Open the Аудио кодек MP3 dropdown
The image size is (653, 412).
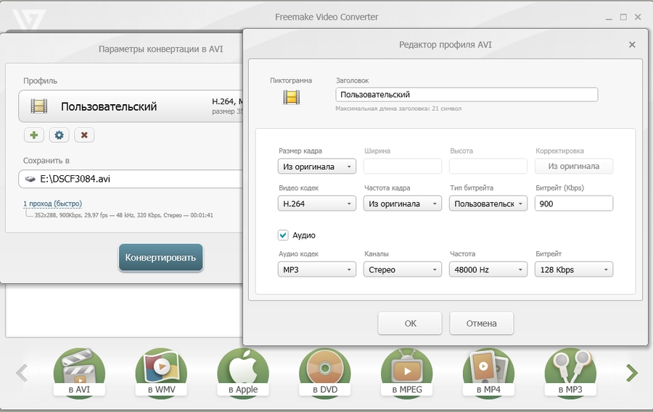pyautogui.click(x=317, y=269)
